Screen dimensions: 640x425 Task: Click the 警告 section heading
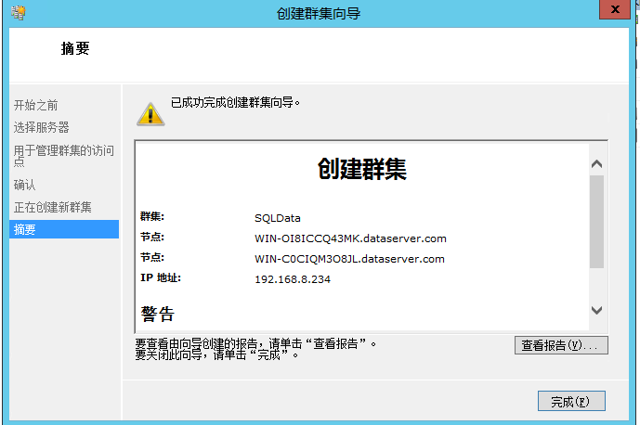[158, 314]
